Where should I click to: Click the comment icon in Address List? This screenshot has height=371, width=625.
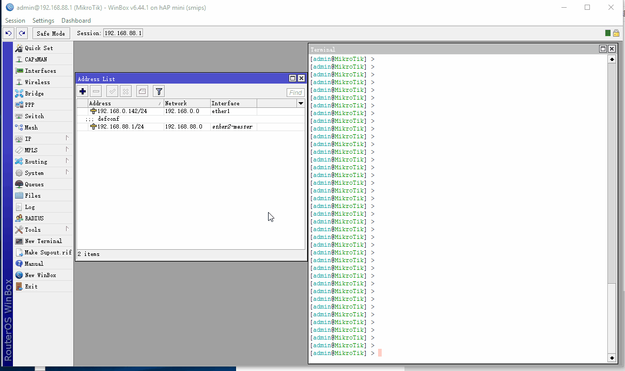(142, 91)
